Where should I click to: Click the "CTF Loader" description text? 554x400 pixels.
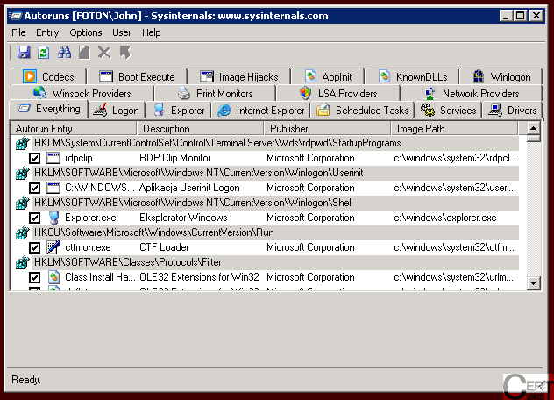point(164,247)
